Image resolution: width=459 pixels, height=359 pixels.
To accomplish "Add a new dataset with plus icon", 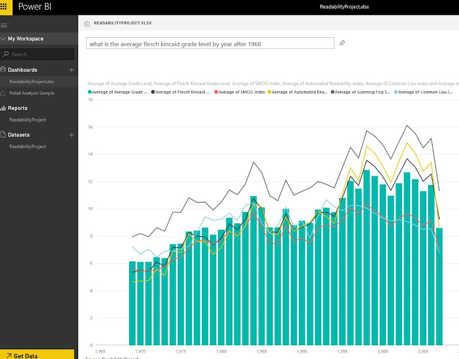I will 71,135.
